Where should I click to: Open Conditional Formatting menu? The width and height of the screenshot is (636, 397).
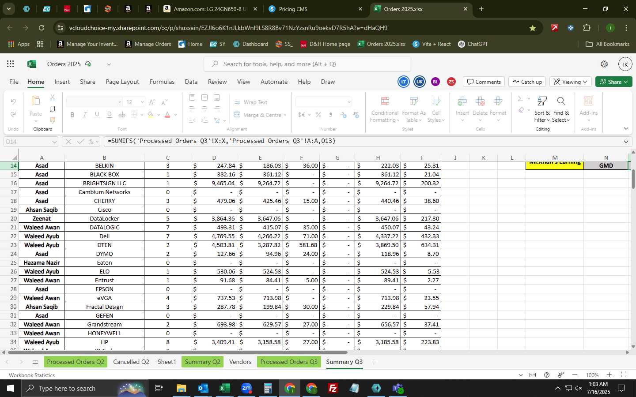[x=385, y=109]
